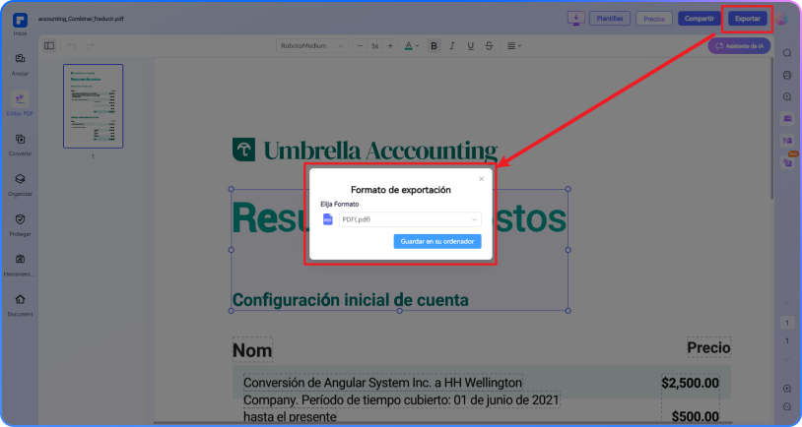Click the $2,500.00 price value
This screenshot has height=427, width=802.
click(x=690, y=383)
